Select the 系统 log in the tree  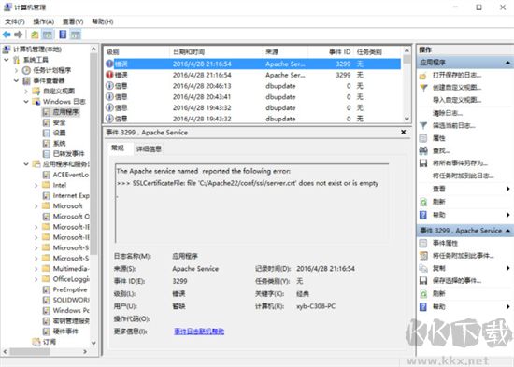tap(59, 143)
